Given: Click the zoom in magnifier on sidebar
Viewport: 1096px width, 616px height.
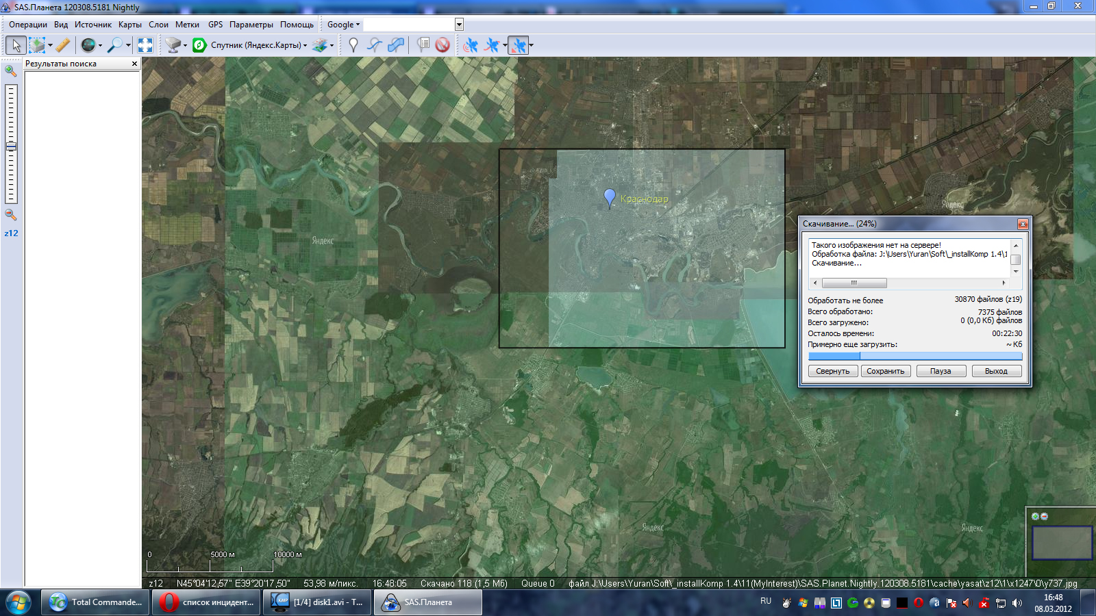Looking at the screenshot, I should point(10,70).
